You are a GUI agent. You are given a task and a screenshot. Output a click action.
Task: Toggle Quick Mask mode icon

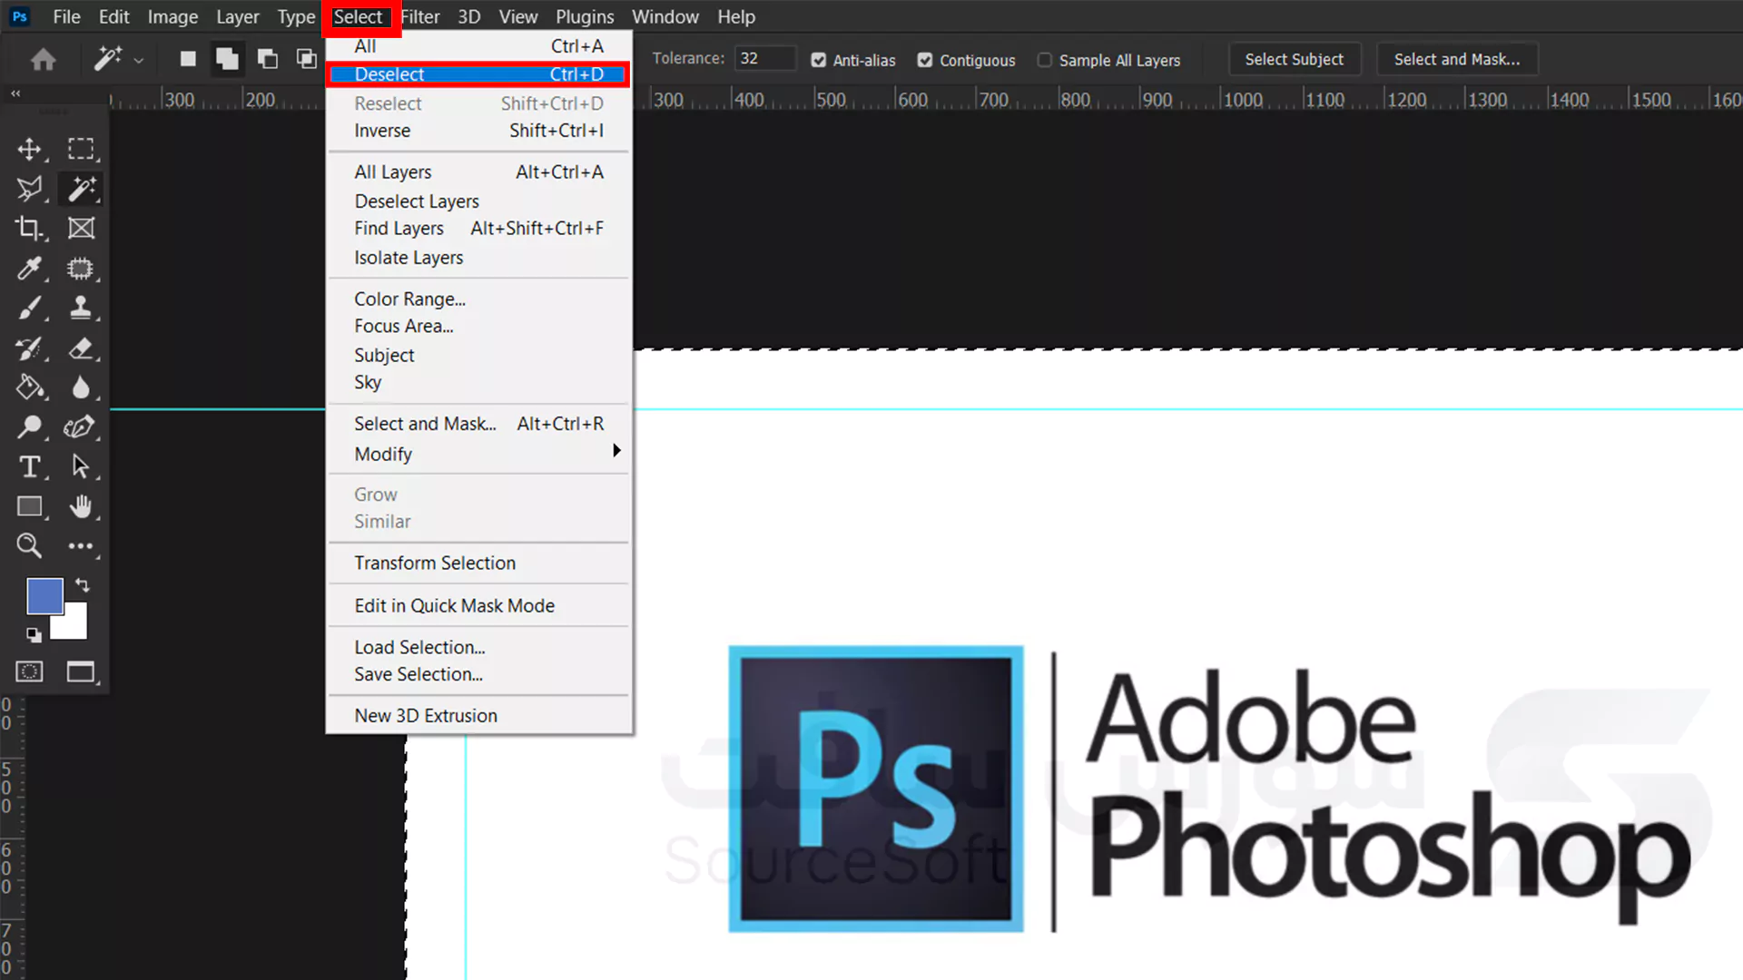click(x=30, y=671)
